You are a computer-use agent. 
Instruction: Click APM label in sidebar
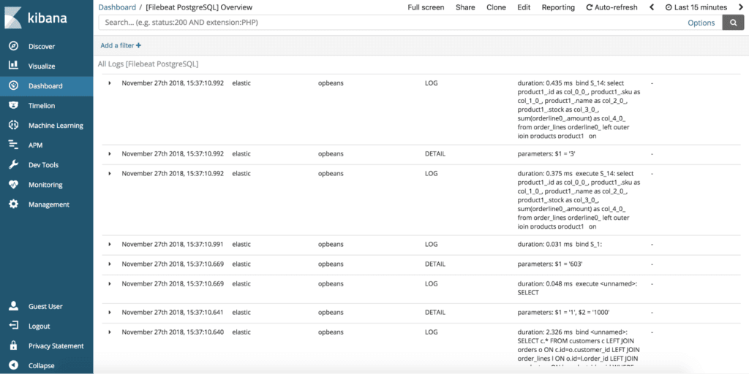click(35, 145)
